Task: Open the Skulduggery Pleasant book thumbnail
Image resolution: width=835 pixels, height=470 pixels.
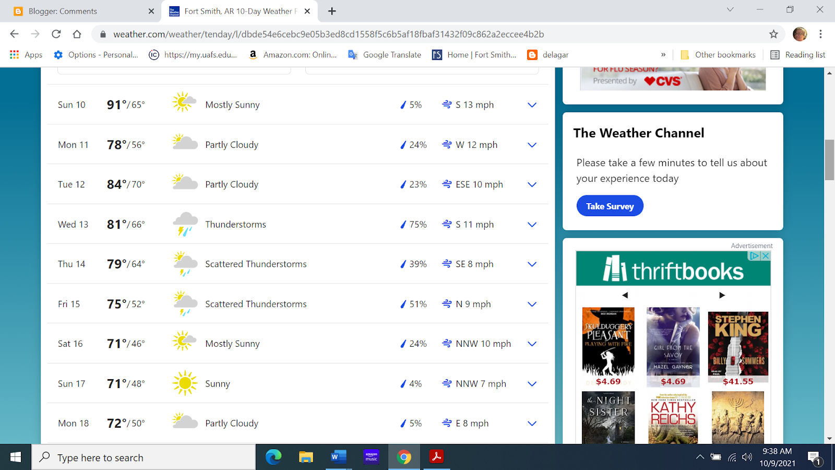Action: pyautogui.click(x=609, y=342)
